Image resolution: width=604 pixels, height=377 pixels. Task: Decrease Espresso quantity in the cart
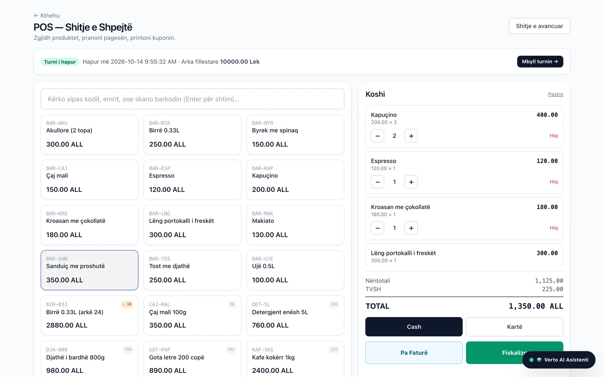point(377,182)
